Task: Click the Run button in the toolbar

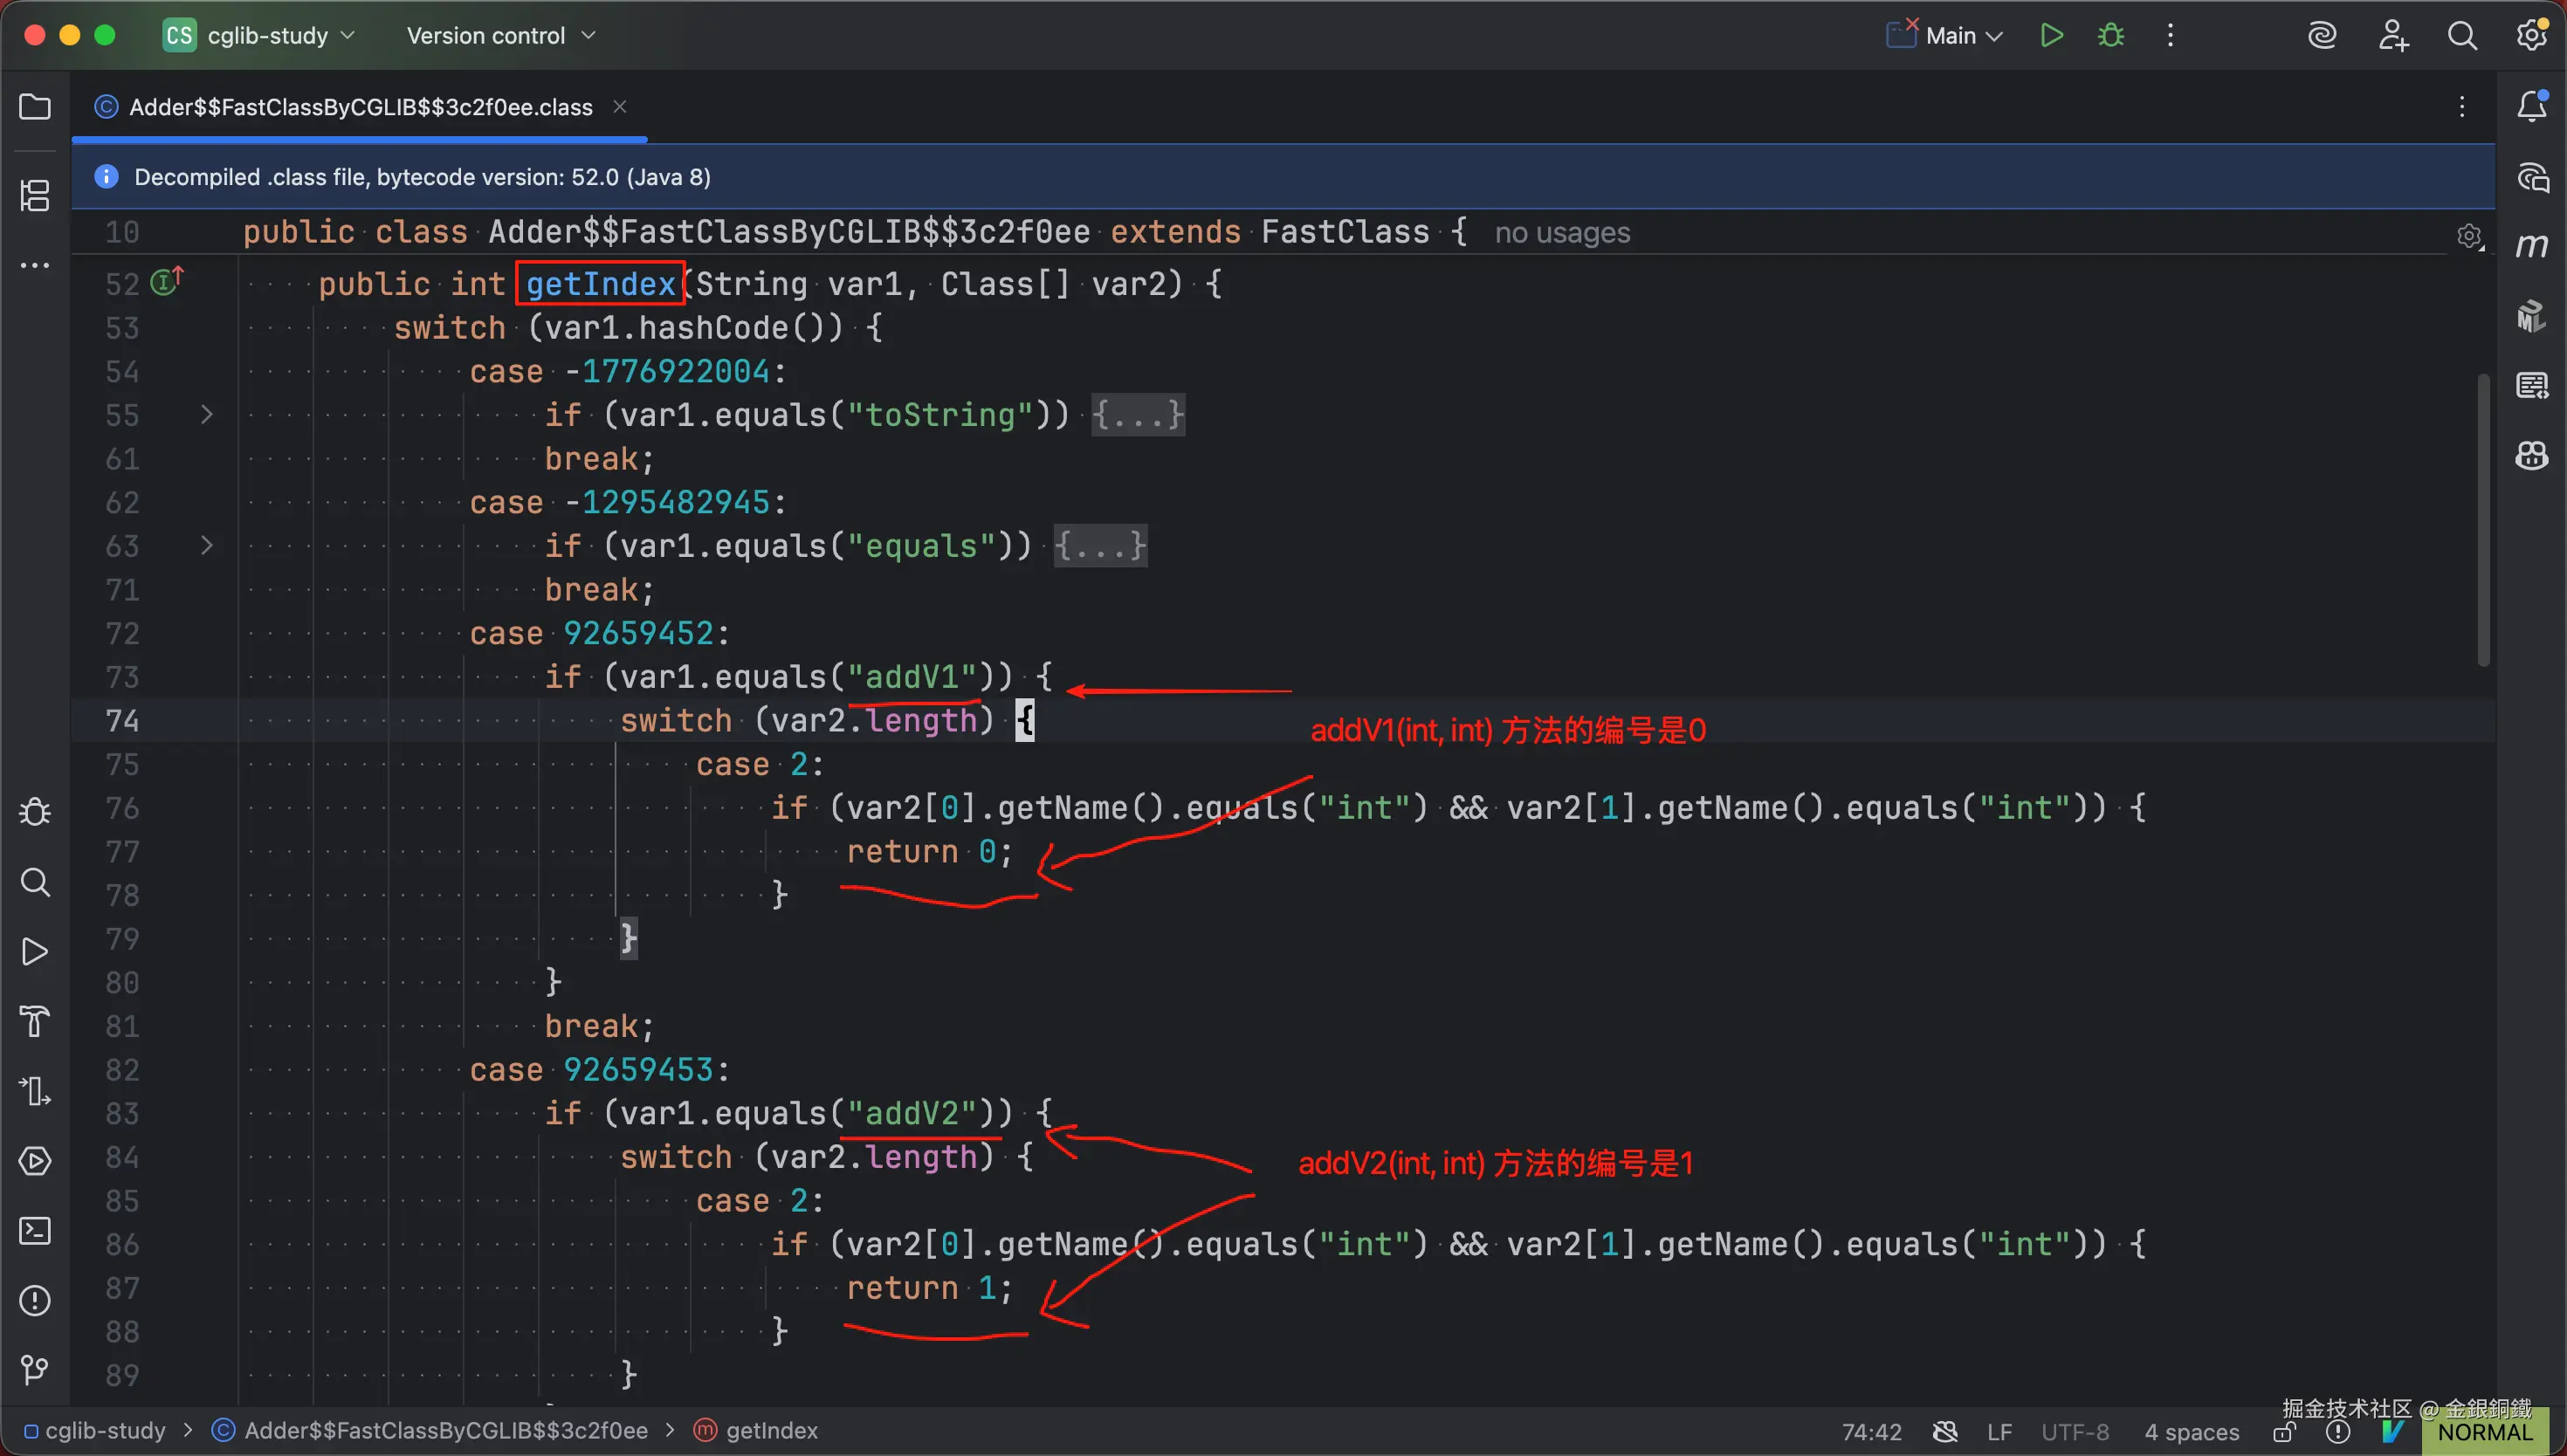Action: point(2051,36)
